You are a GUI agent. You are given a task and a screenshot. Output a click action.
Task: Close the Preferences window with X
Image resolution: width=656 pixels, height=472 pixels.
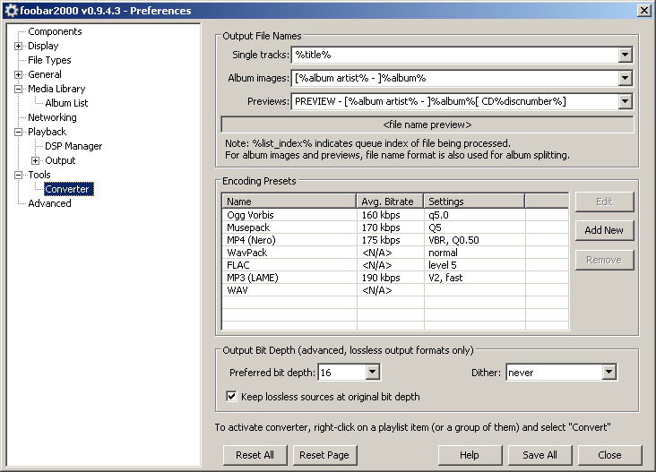(643, 10)
